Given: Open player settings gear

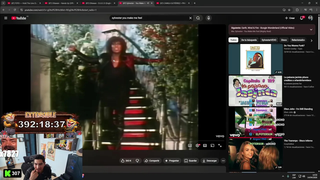Looking at the screenshot, I should click(197, 145).
